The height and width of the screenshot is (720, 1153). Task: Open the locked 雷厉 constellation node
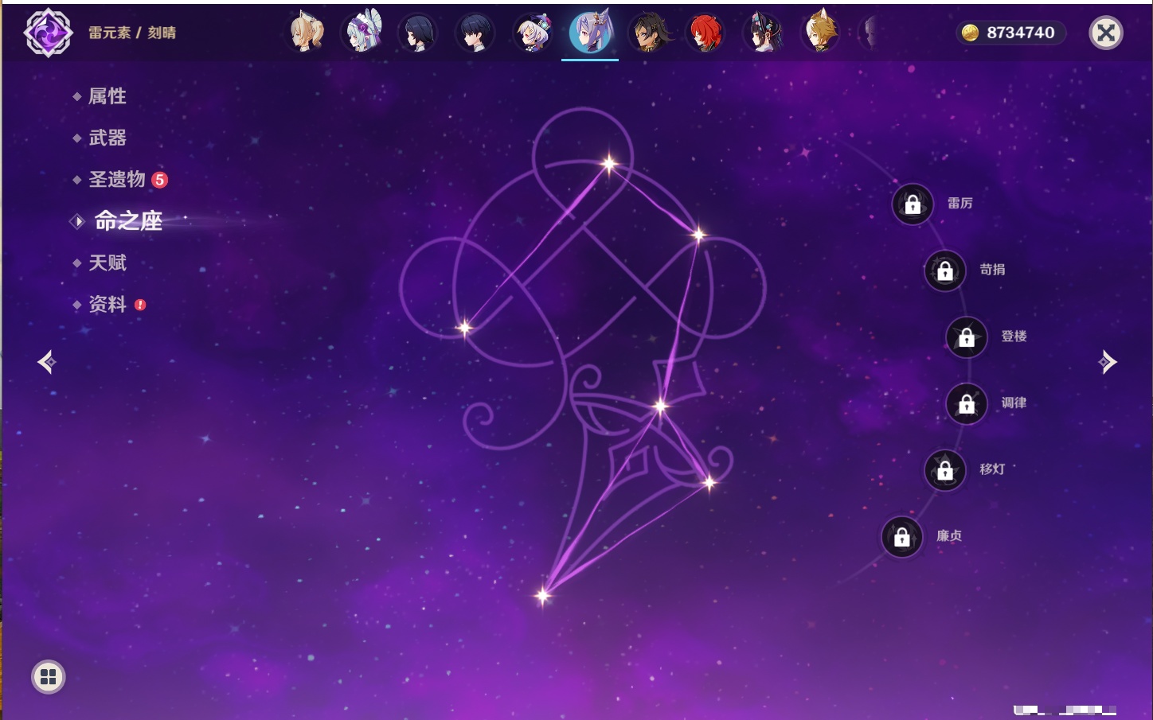click(x=913, y=204)
